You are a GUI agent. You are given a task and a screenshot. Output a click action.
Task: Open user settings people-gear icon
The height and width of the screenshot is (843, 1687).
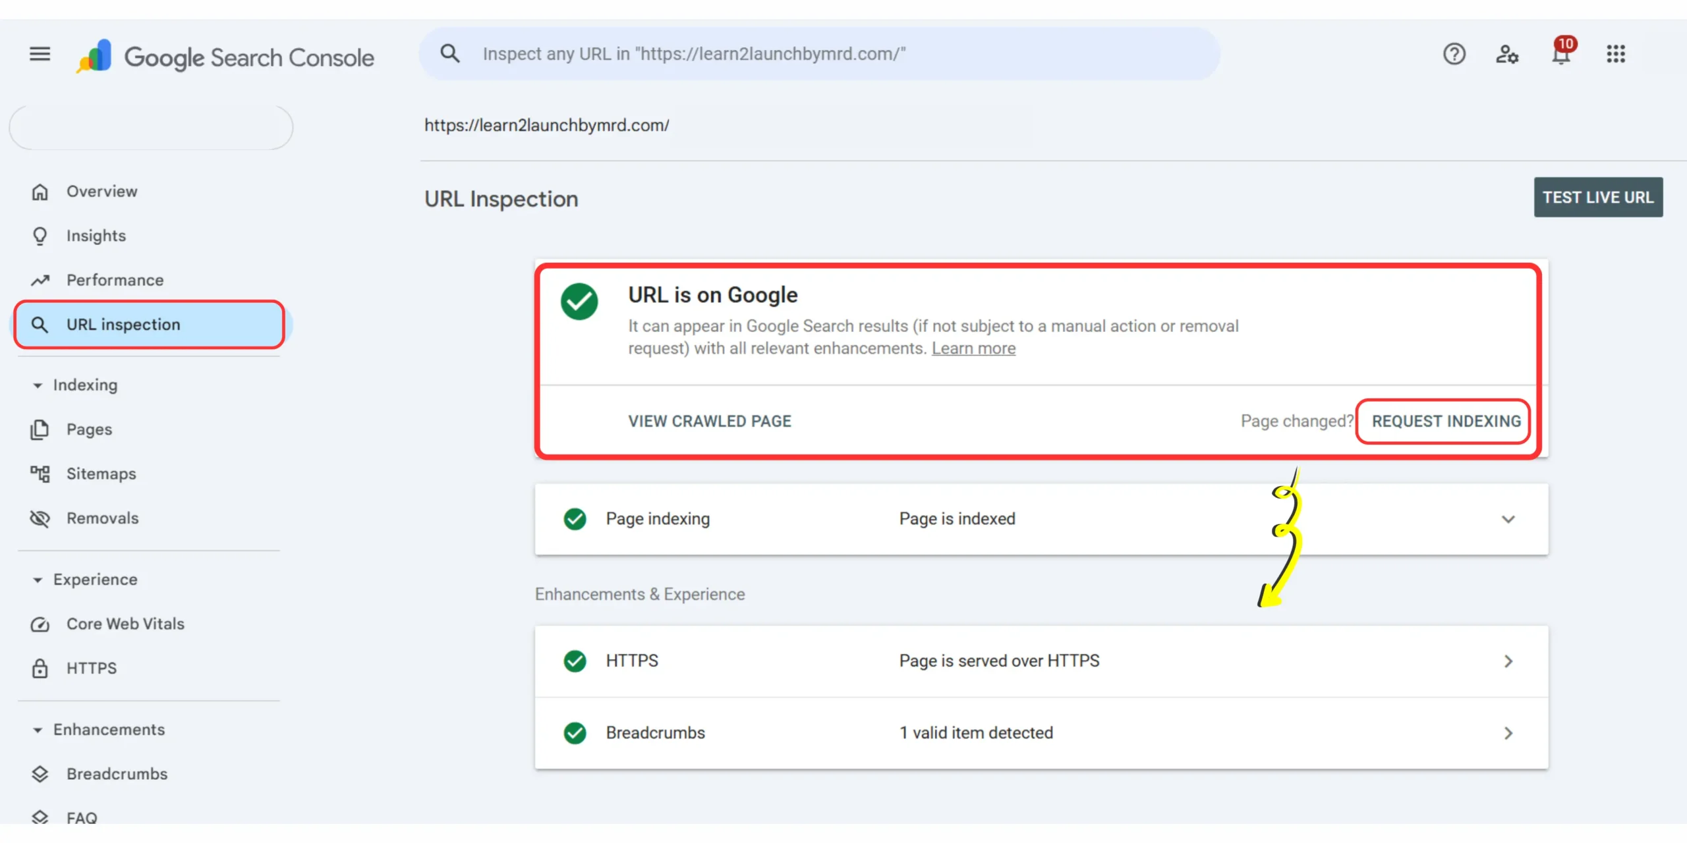[x=1507, y=54]
